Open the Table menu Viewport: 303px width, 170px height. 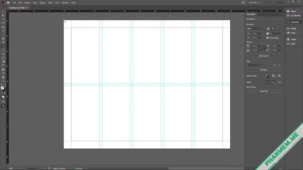click(50, 3)
